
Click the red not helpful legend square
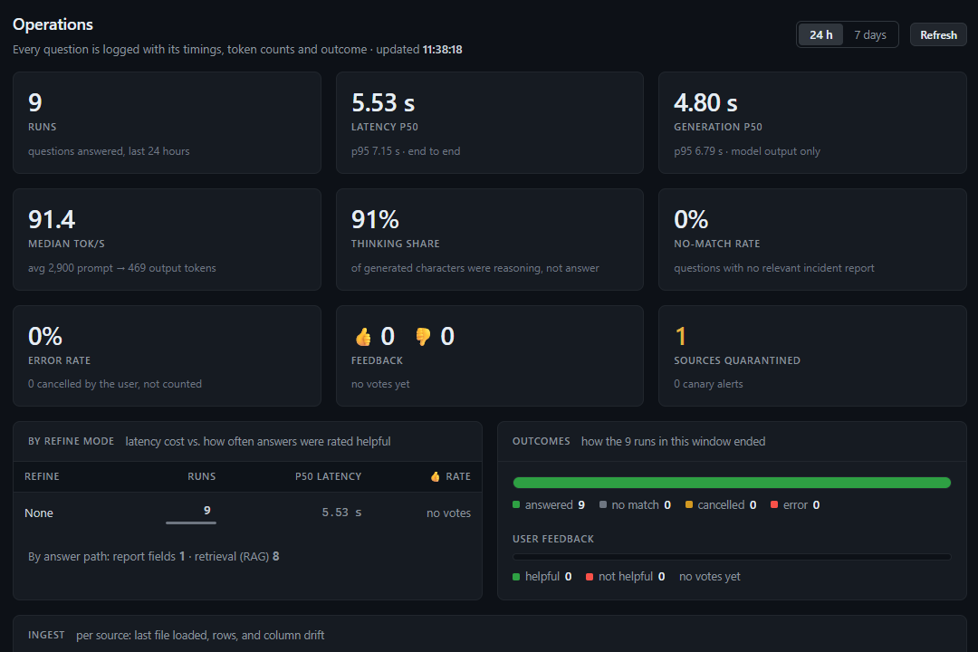tap(590, 577)
